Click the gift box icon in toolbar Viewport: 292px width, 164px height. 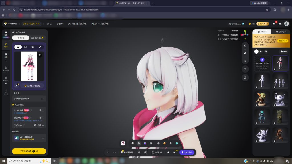139,153
